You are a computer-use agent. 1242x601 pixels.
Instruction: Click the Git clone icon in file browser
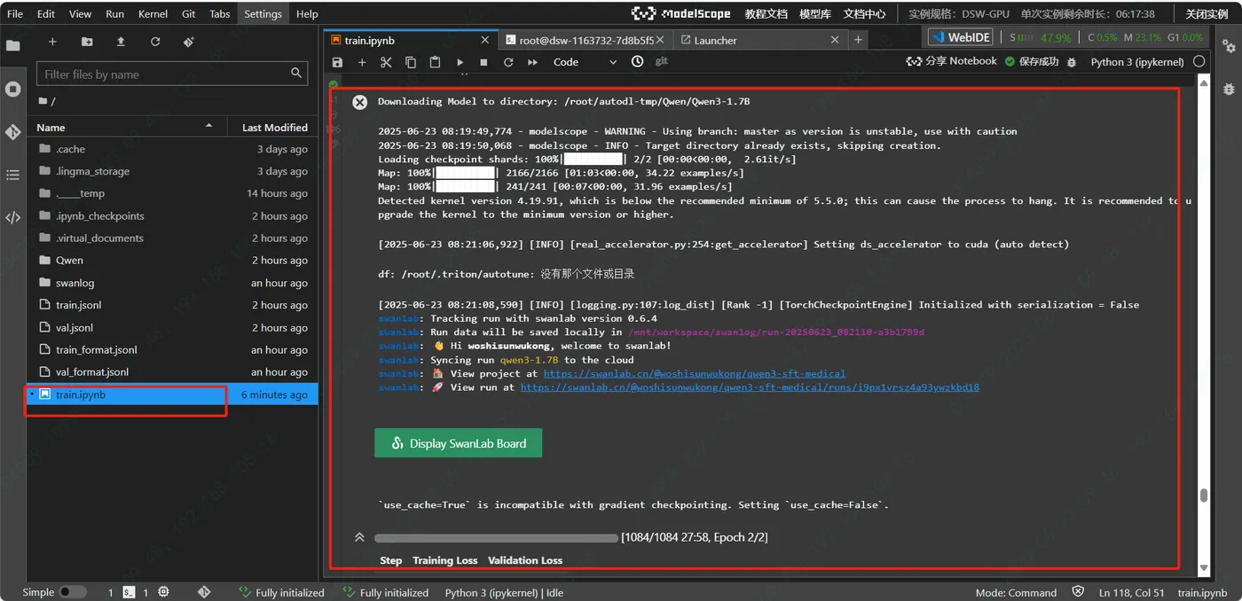coord(188,42)
